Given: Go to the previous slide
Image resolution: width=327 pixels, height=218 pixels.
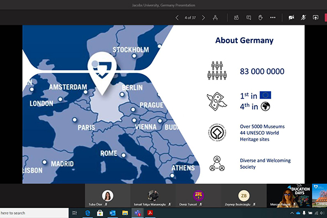Looking at the screenshot, I should tap(177, 18).
